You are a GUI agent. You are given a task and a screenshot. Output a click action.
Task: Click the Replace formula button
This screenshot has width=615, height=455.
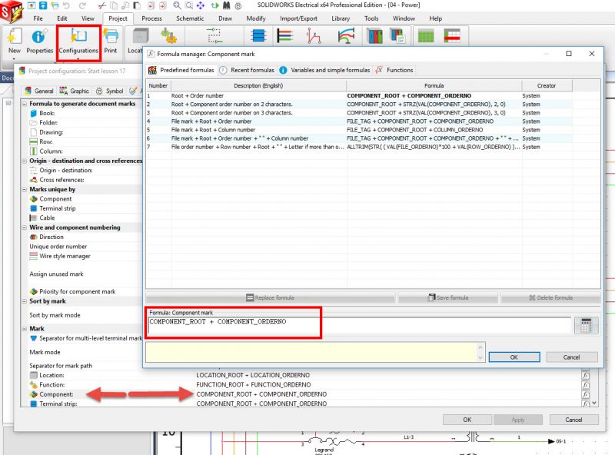pyautogui.click(x=271, y=297)
